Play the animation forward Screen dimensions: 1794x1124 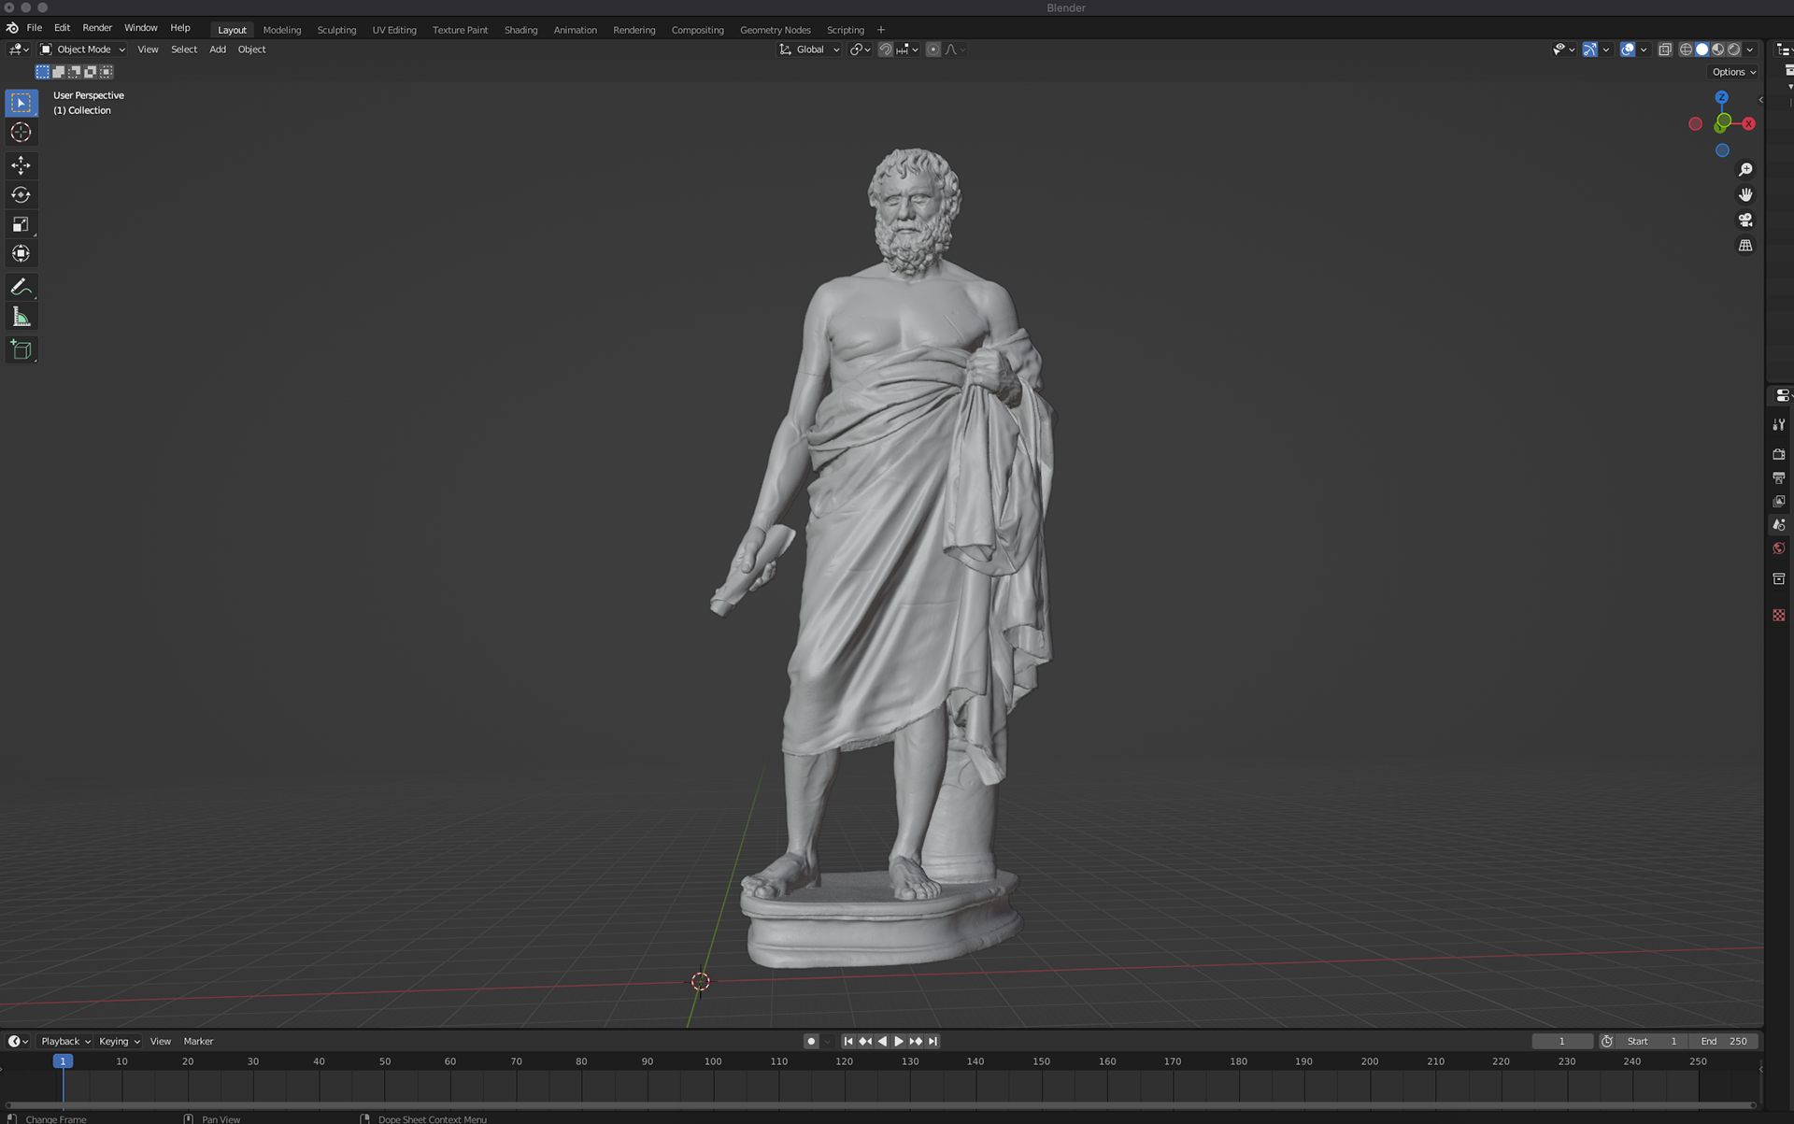[x=899, y=1041]
